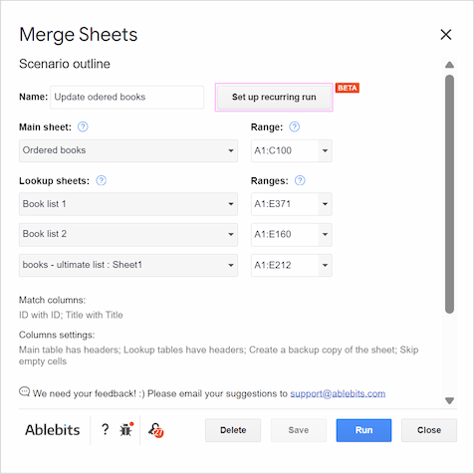Image resolution: width=474 pixels, height=474 pixels.
Task: Click the Delete button
Action: [x=233, y=430]
